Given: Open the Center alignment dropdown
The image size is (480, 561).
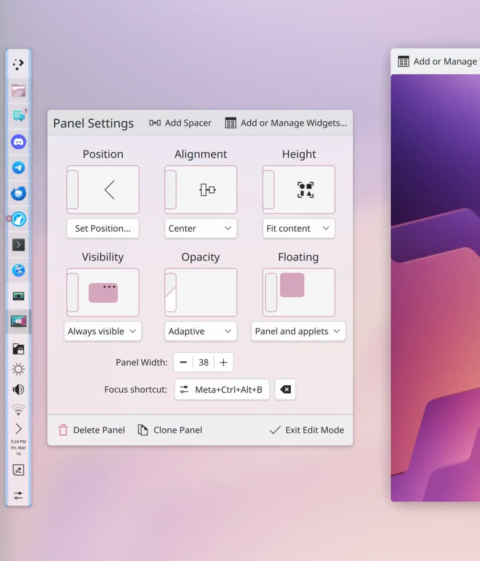Looking at the screenshot, I should pos(201,228).
